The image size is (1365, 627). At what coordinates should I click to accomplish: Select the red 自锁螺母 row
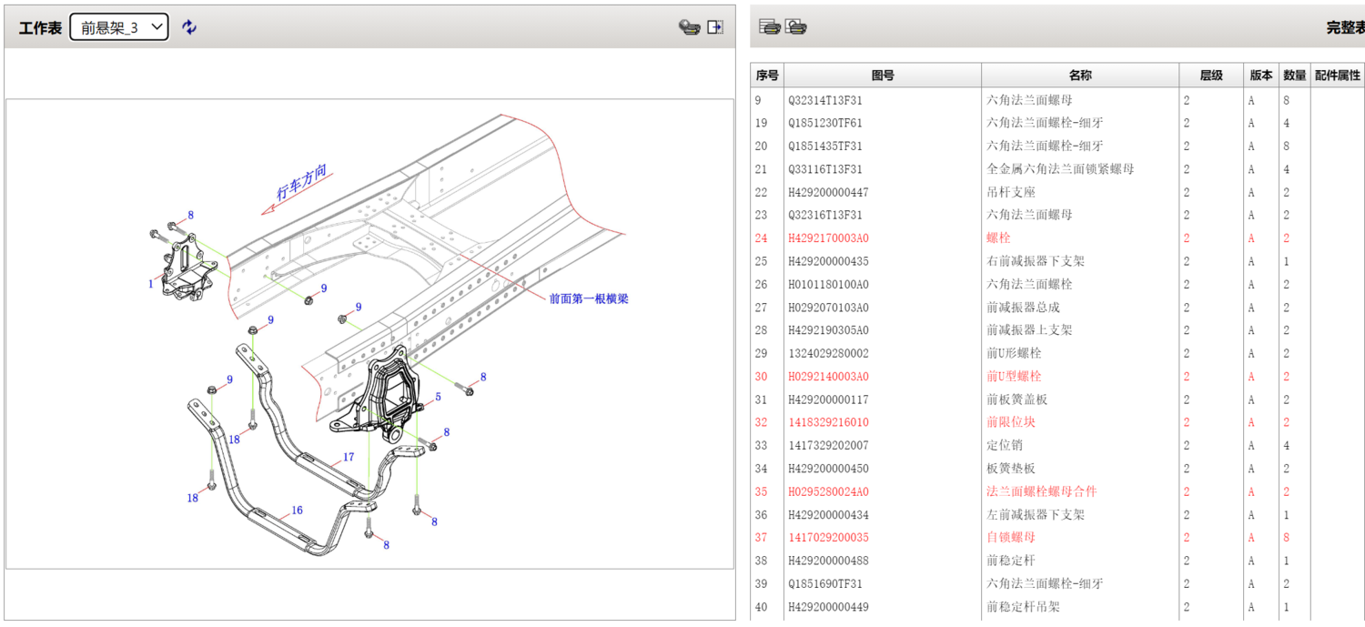(1010, 538)
